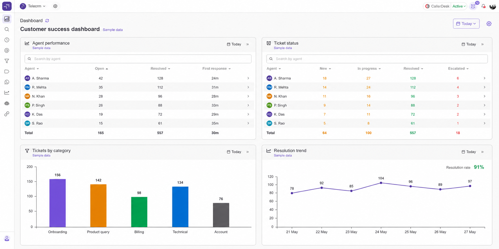Image resolution: width=499 pixels, height=249 pixels.
Task: Open P. Singh row chevron in Ticket status
Action: pos(484,105)
